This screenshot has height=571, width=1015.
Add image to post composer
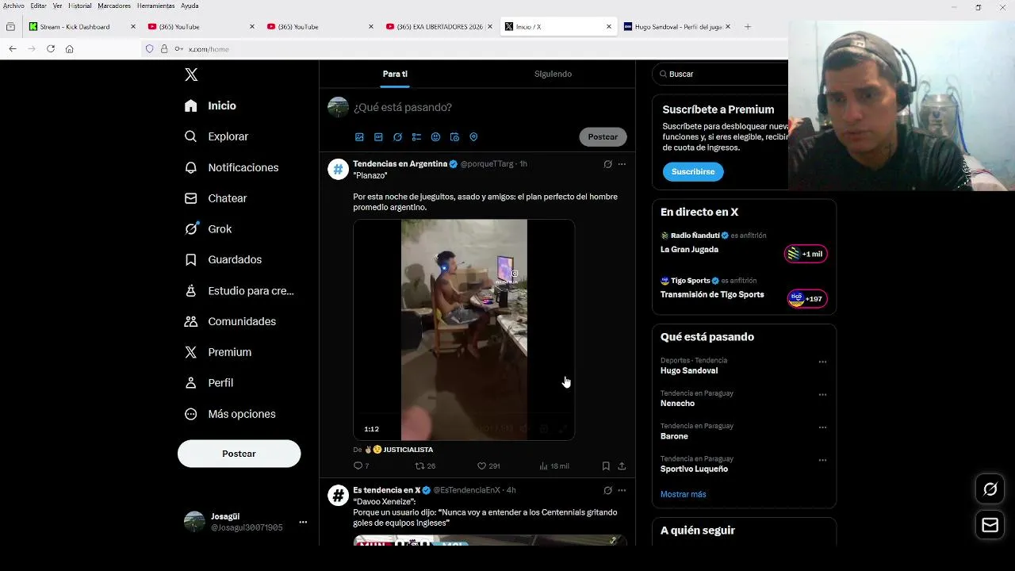359,137
